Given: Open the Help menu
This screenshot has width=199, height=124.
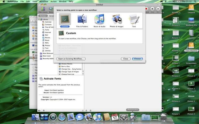Looking at the screenshot, I should [x=71, y=2].
